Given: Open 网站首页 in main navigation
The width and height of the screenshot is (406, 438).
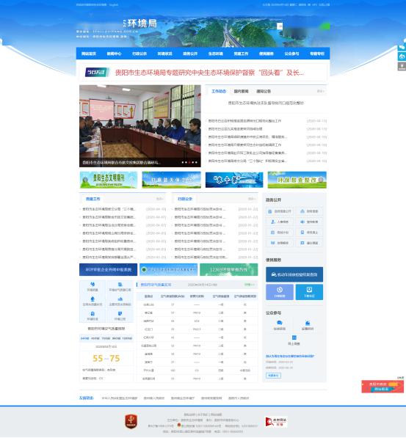Looking at the screenshot, I should point(89,54).
